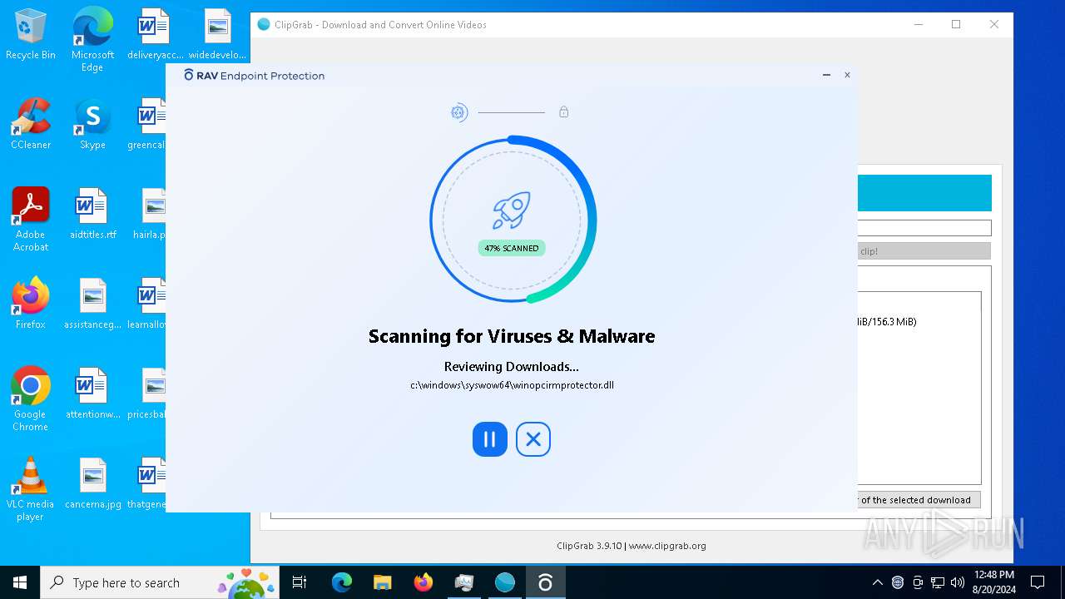Open the Recycle Bin desktop icon
Viewport: 1065px width, 599px height.
click(31, 36)
